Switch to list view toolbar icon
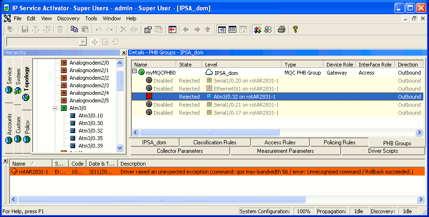This screenshot has width=429, height=217. (222, 30)
